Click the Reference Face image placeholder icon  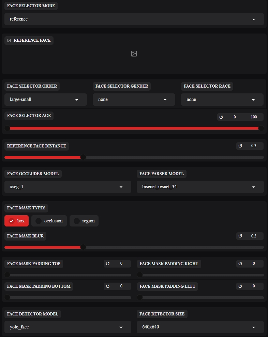click(134, 54)
